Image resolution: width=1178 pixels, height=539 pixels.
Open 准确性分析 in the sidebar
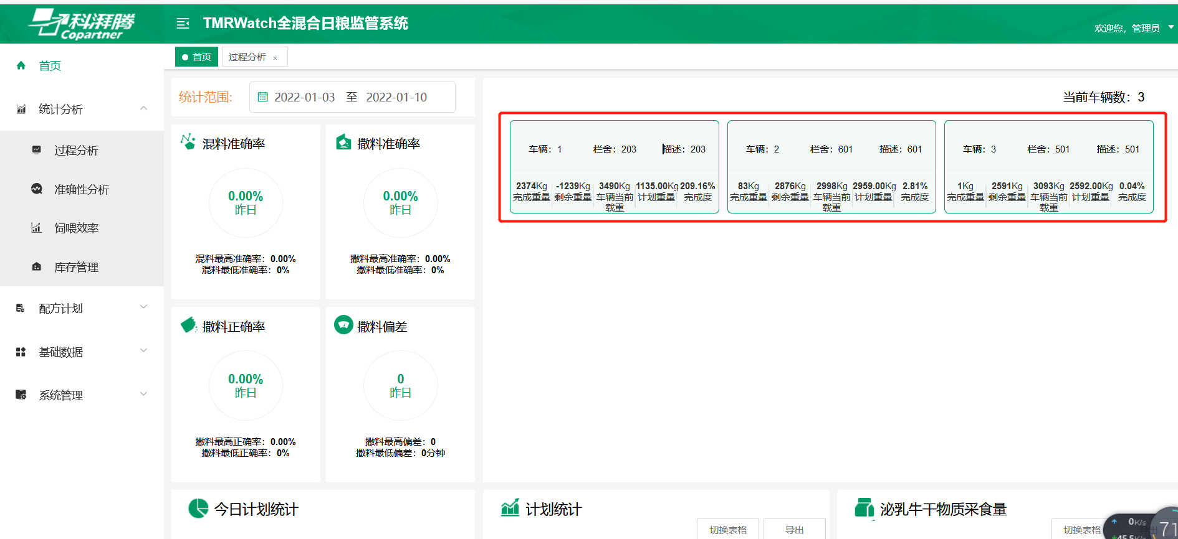pos(82,189)
